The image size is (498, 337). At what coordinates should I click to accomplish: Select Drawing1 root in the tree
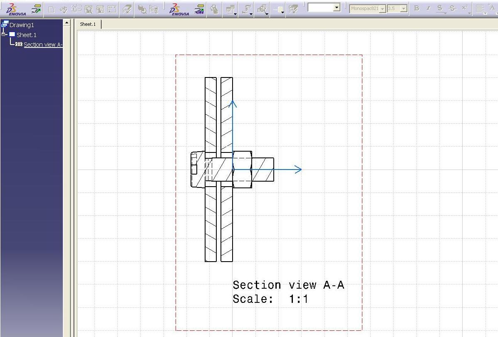point(22,25)
